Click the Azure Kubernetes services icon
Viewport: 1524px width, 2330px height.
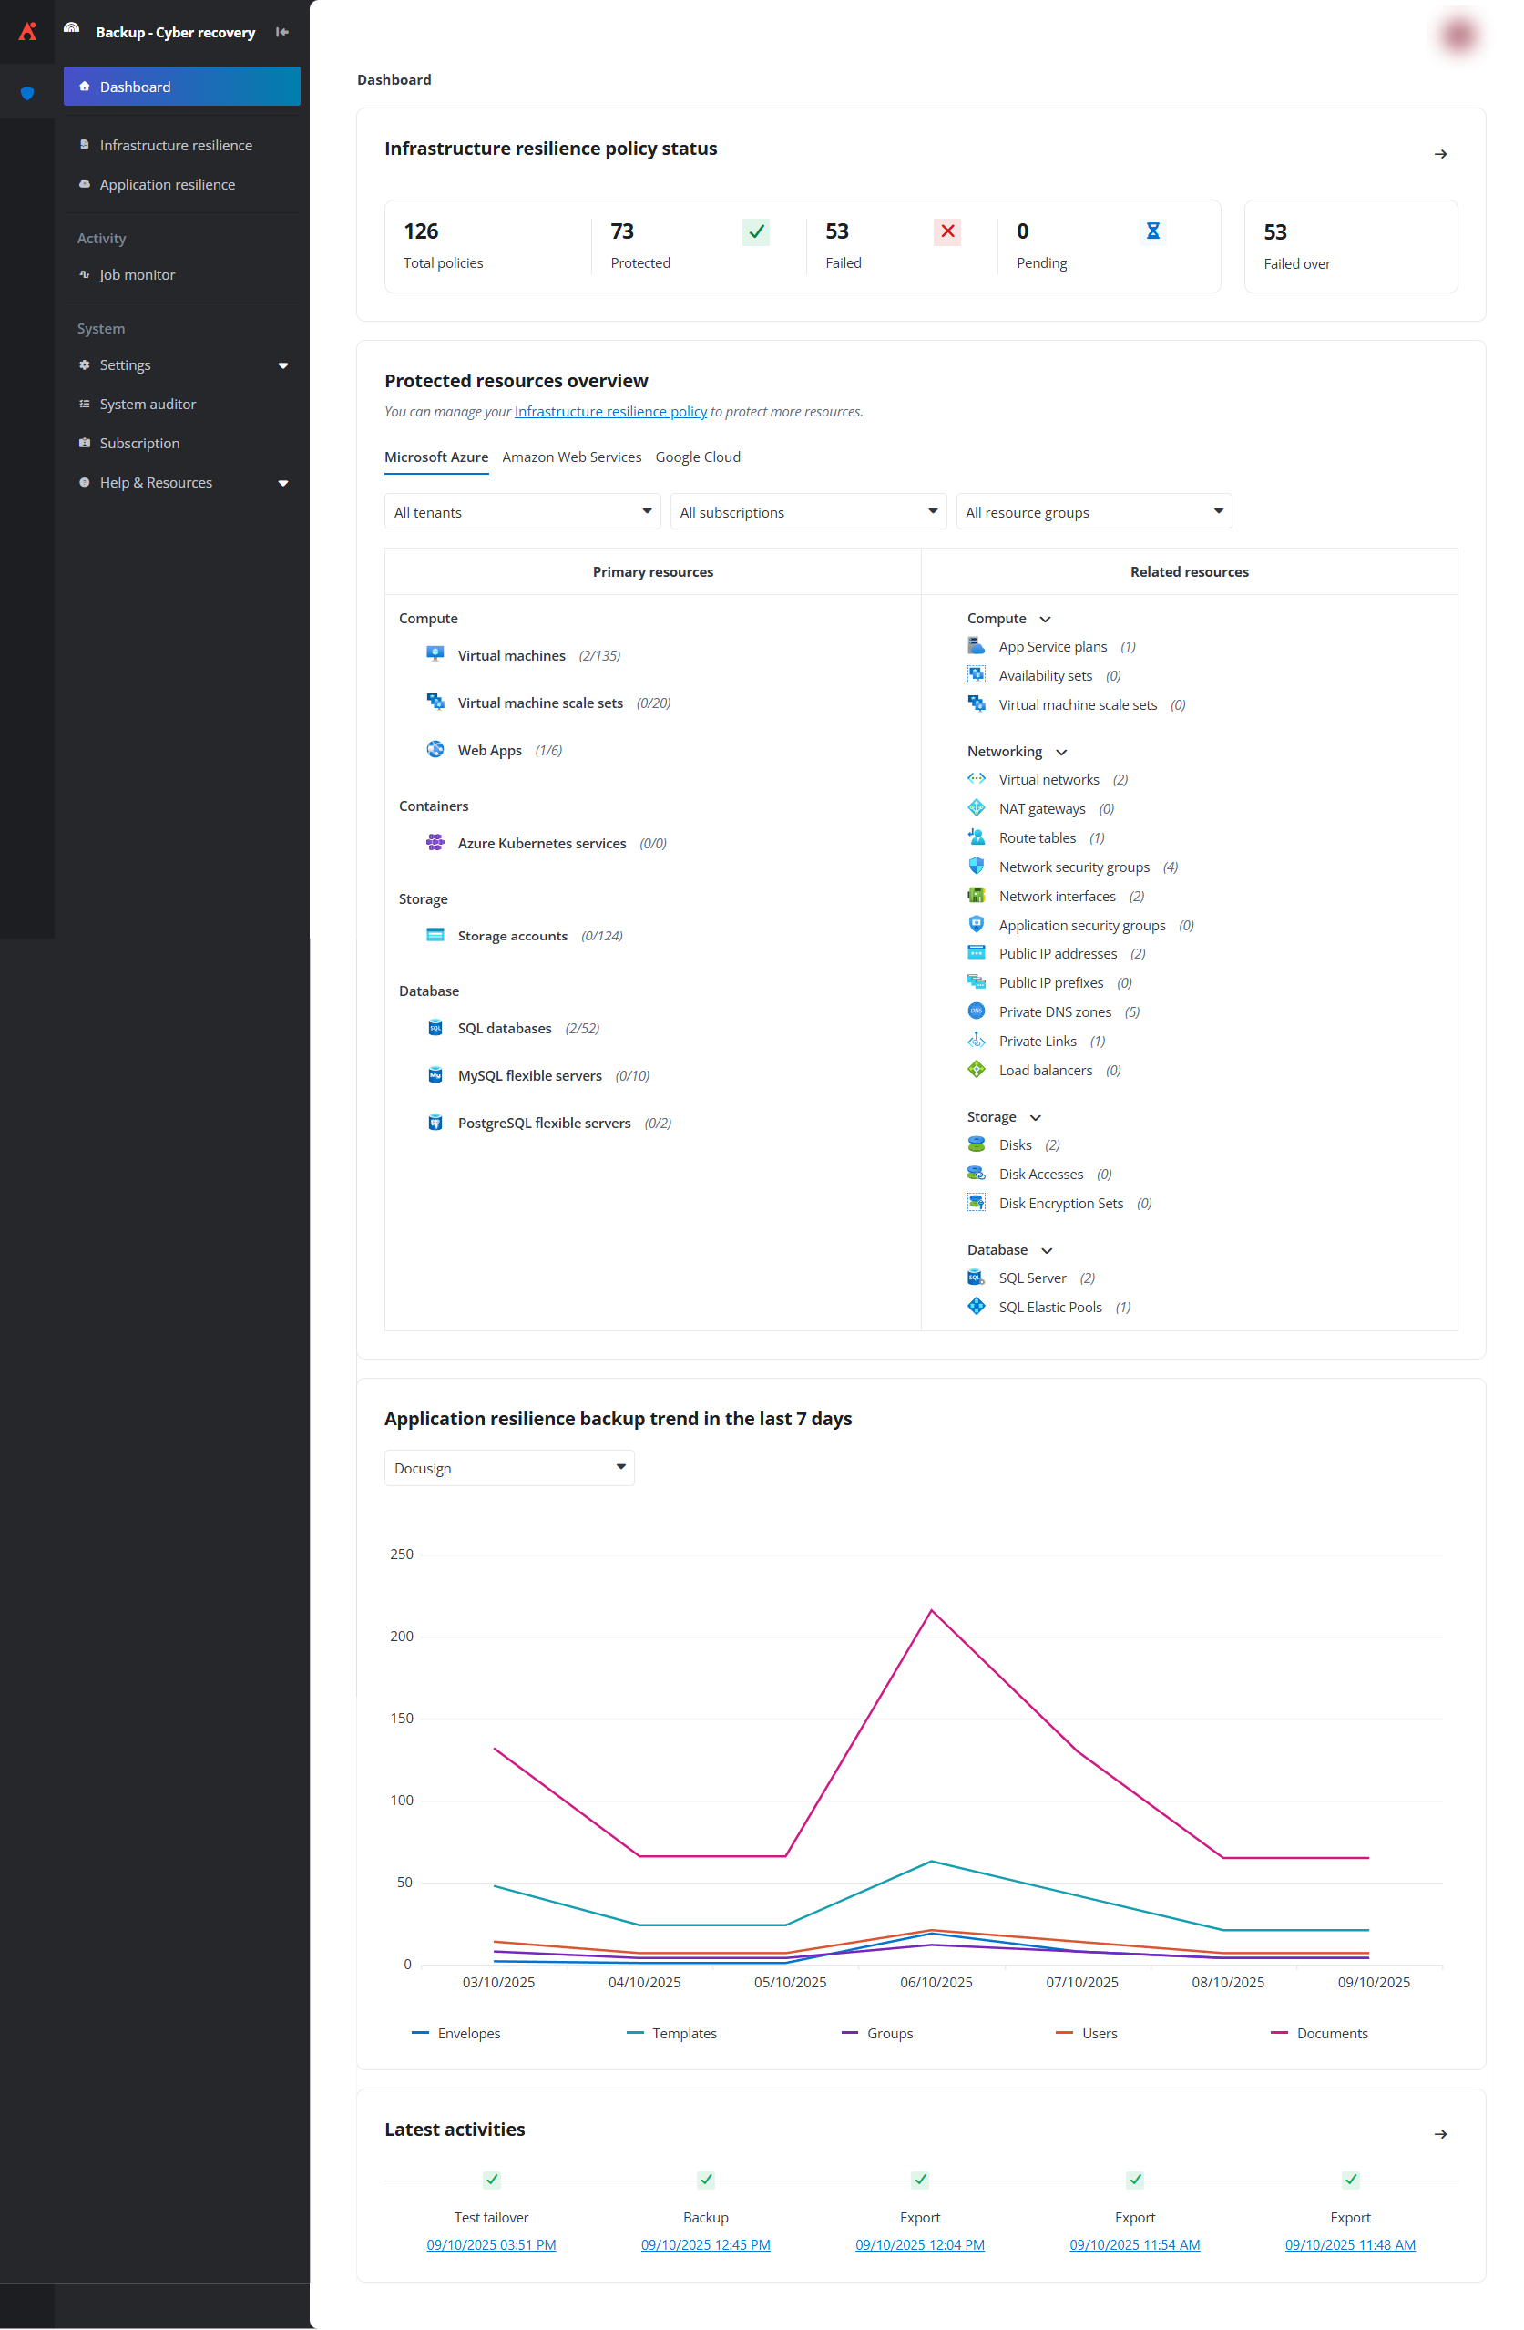coord(435,842)
